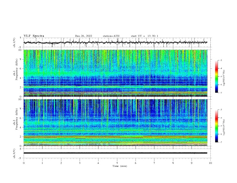Click the "Time (min)" axis label

click(x=120, y=166)
